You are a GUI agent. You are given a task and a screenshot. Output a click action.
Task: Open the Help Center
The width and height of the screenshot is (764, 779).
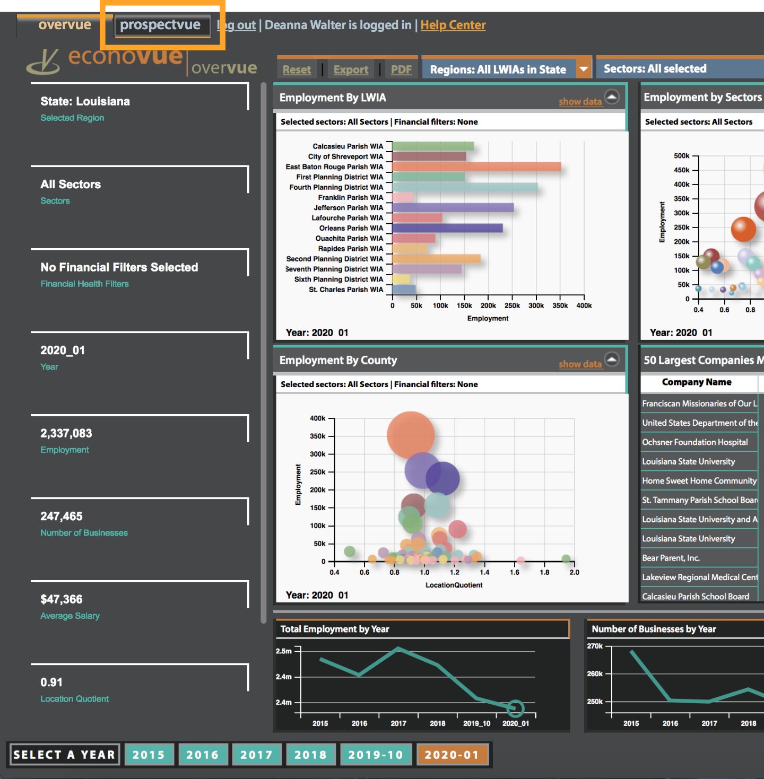click(x=453, y=24)
